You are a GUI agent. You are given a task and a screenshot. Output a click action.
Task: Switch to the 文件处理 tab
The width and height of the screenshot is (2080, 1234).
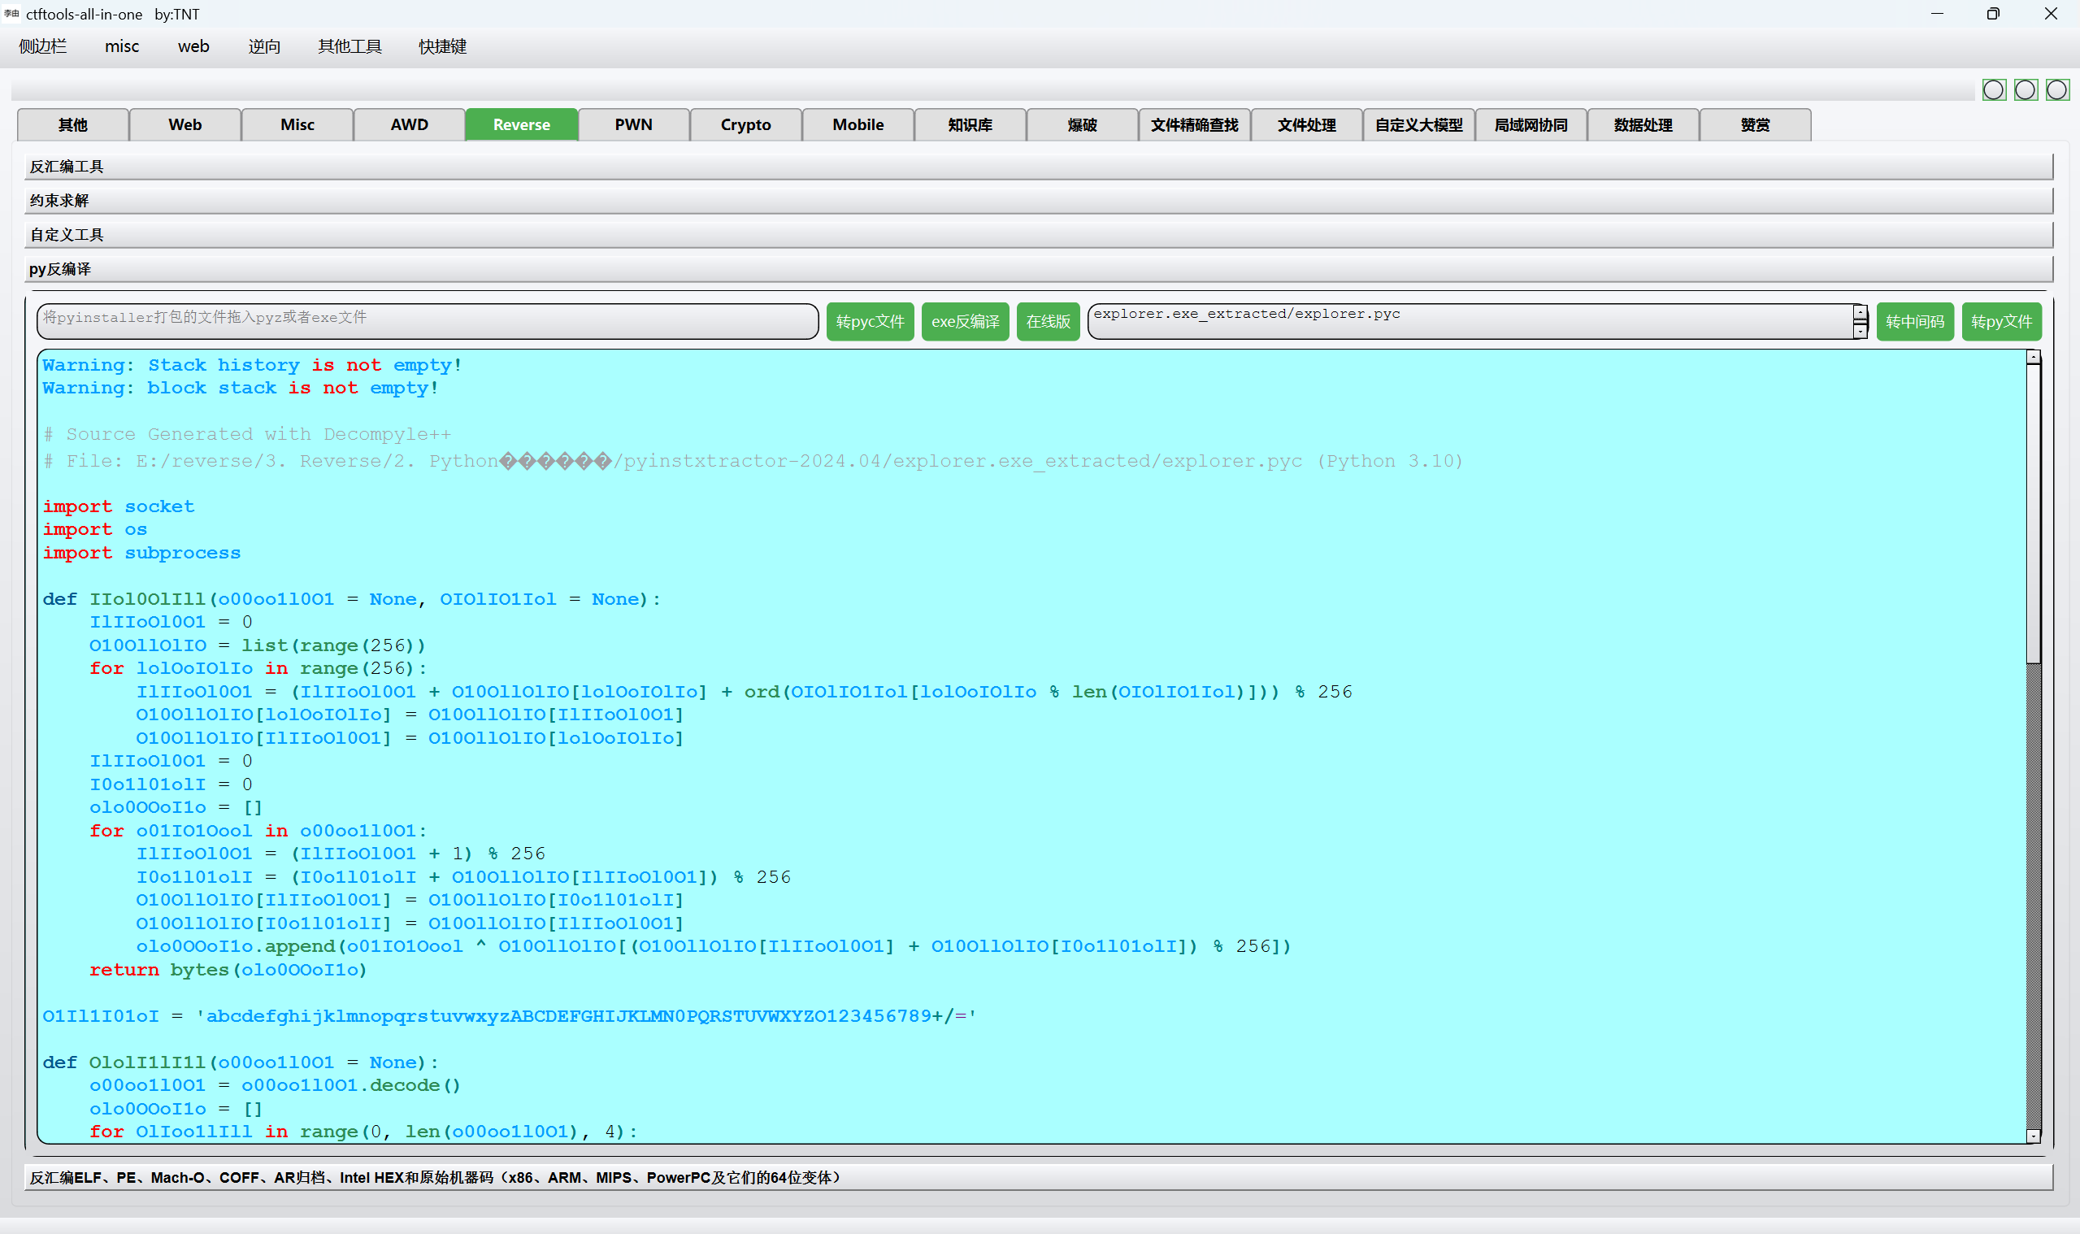(1307, 124)
